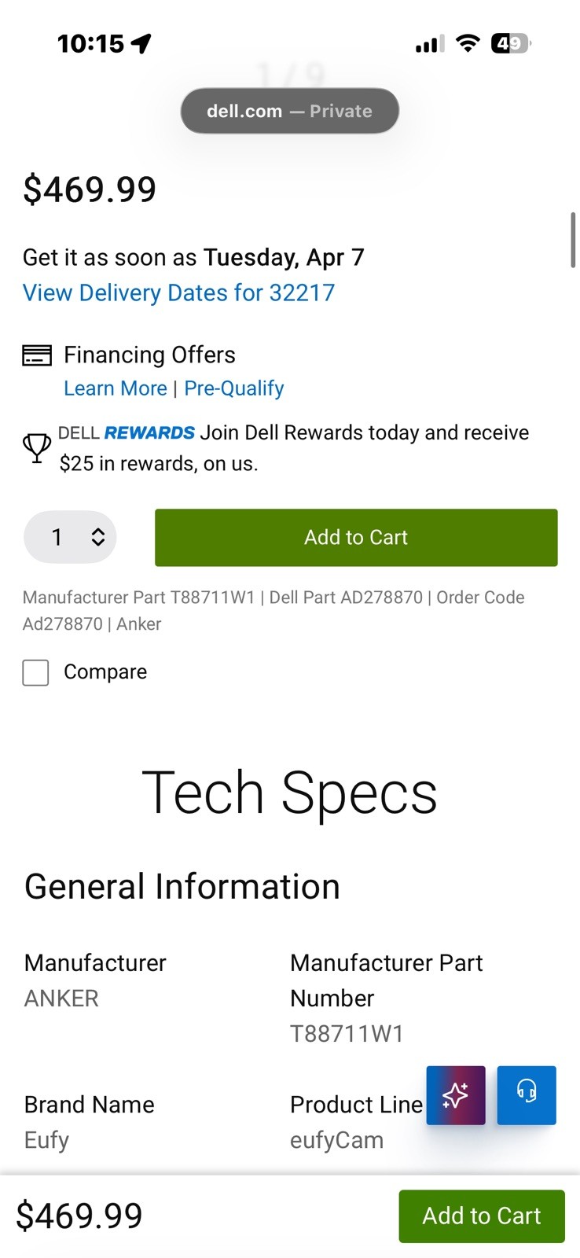Tap the location arrow in status bar

pyautogui.click(x=141, y=43)
